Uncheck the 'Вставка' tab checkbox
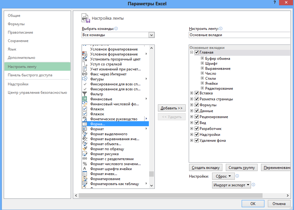 (197, 93)
